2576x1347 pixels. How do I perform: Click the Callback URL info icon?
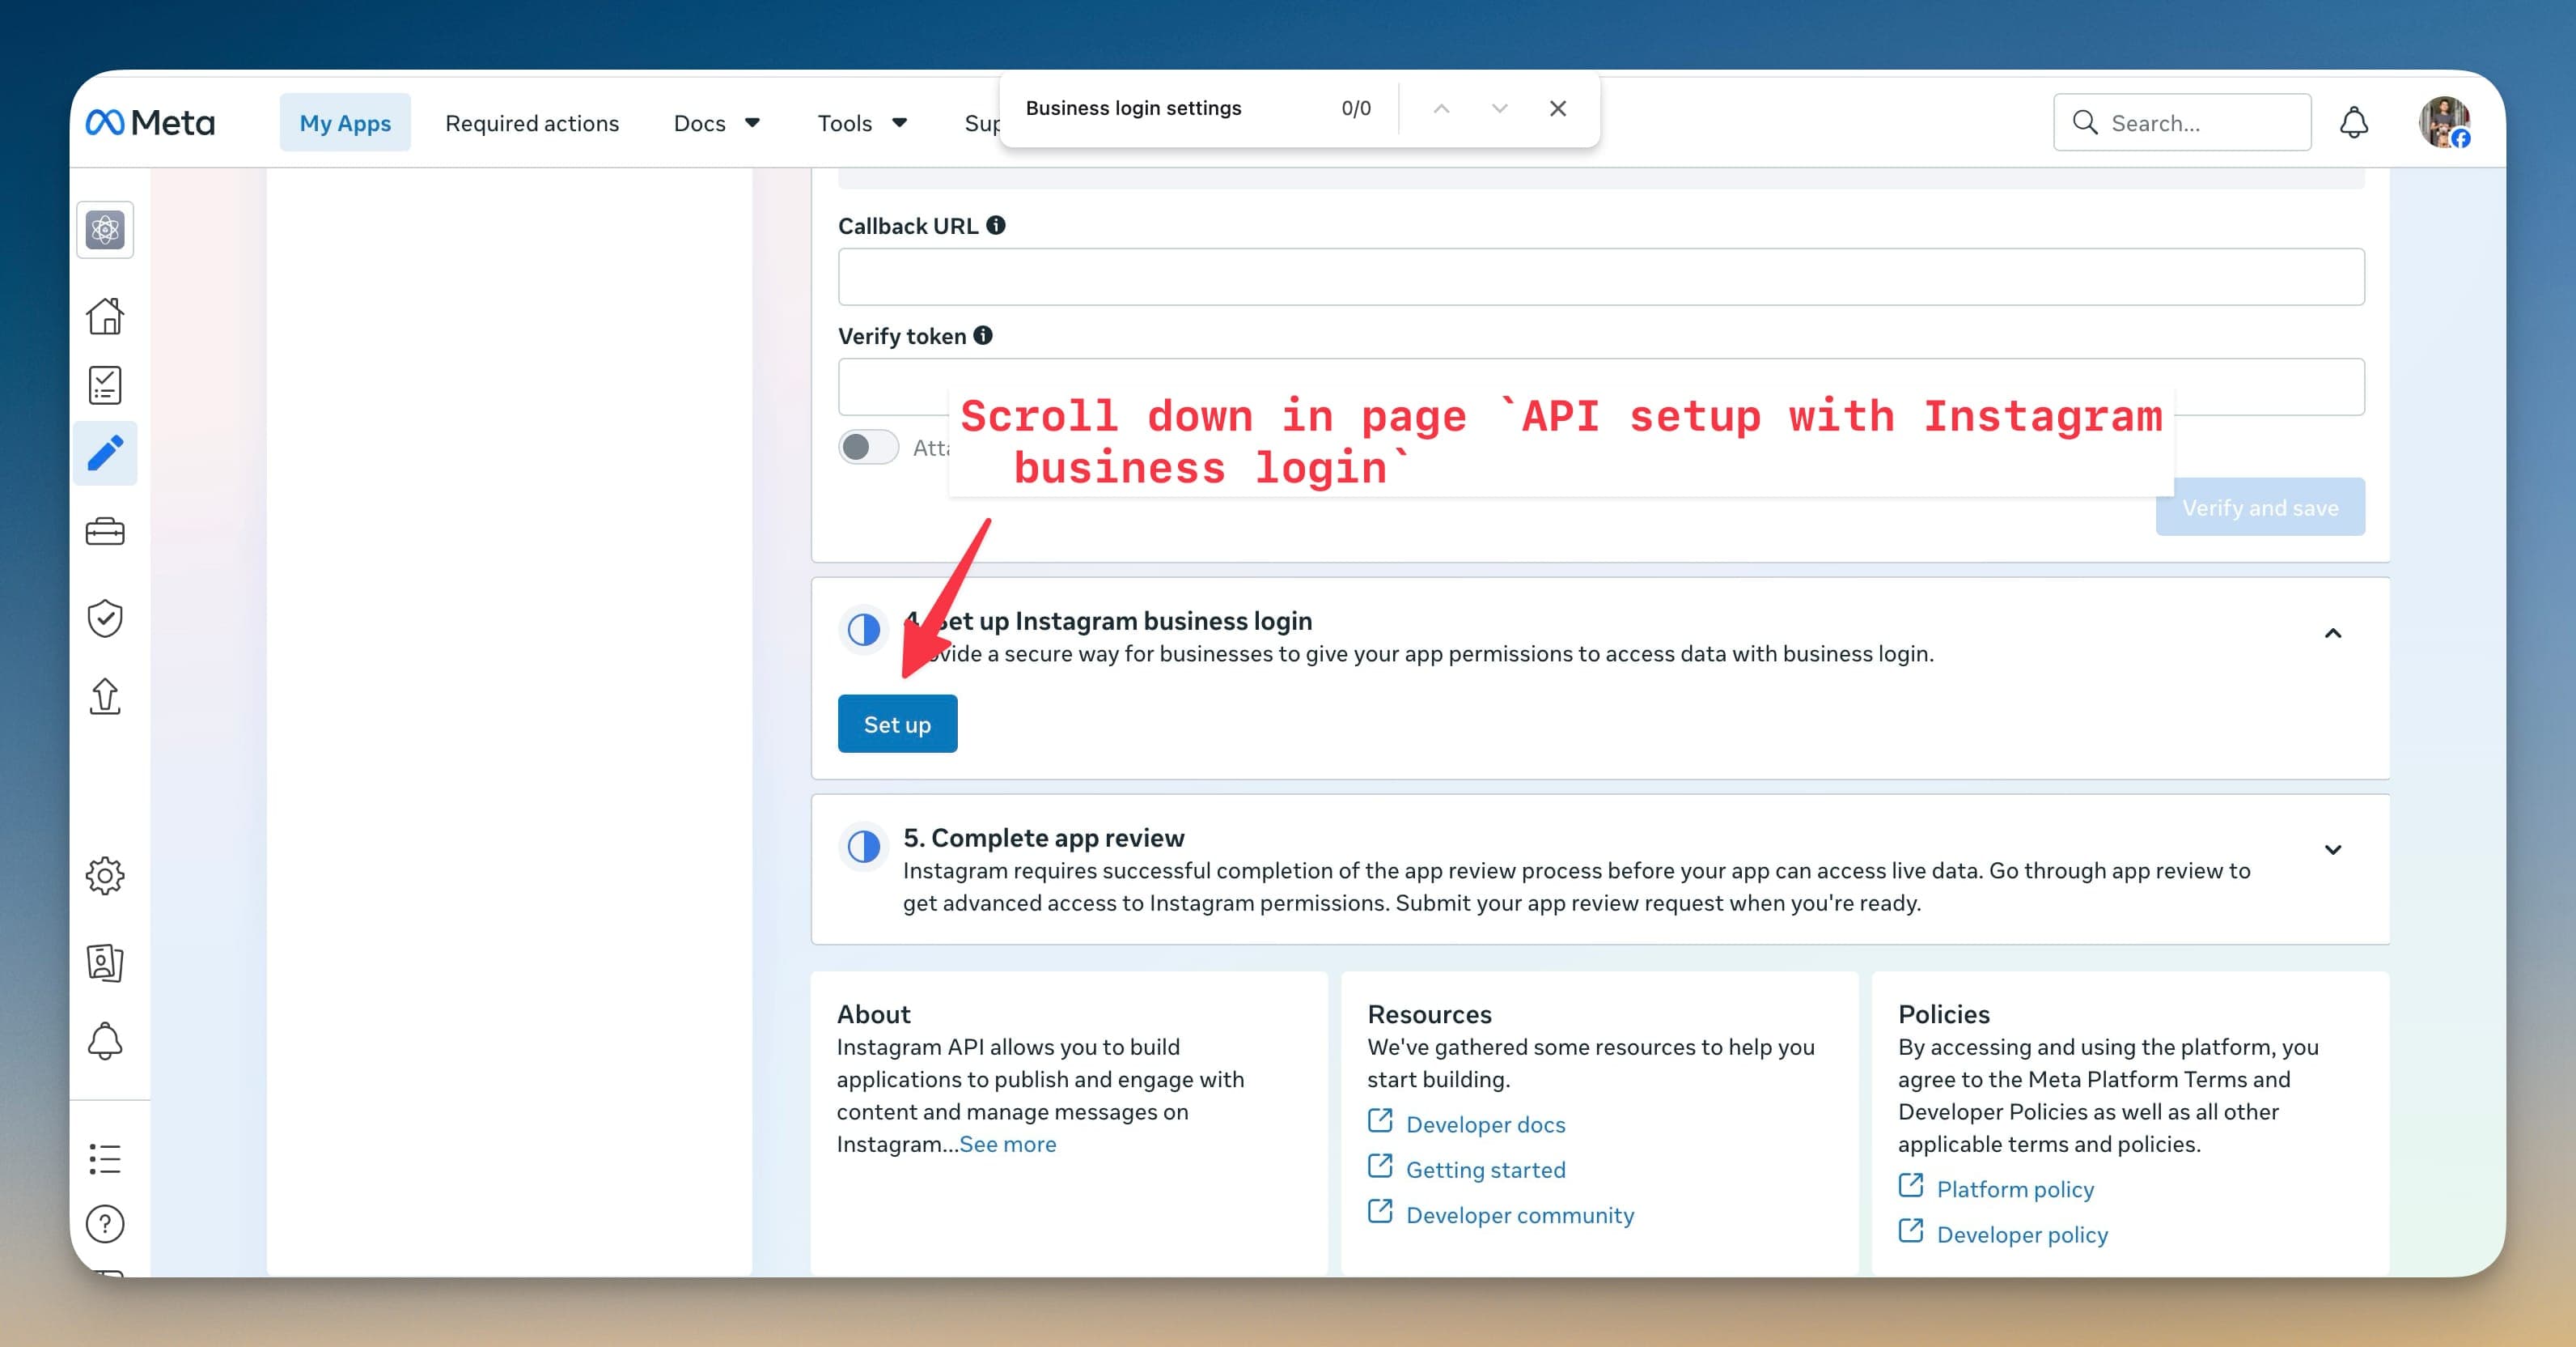(996, 225)
